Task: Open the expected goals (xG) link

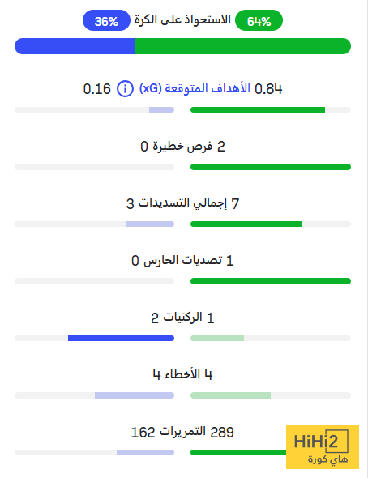Action: [x=195, y=88]
